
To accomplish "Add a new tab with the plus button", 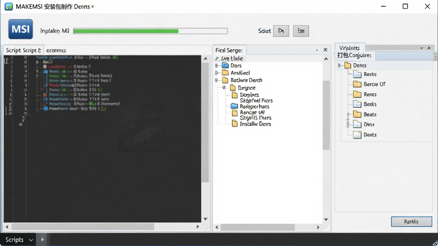I will coord(42,240).
